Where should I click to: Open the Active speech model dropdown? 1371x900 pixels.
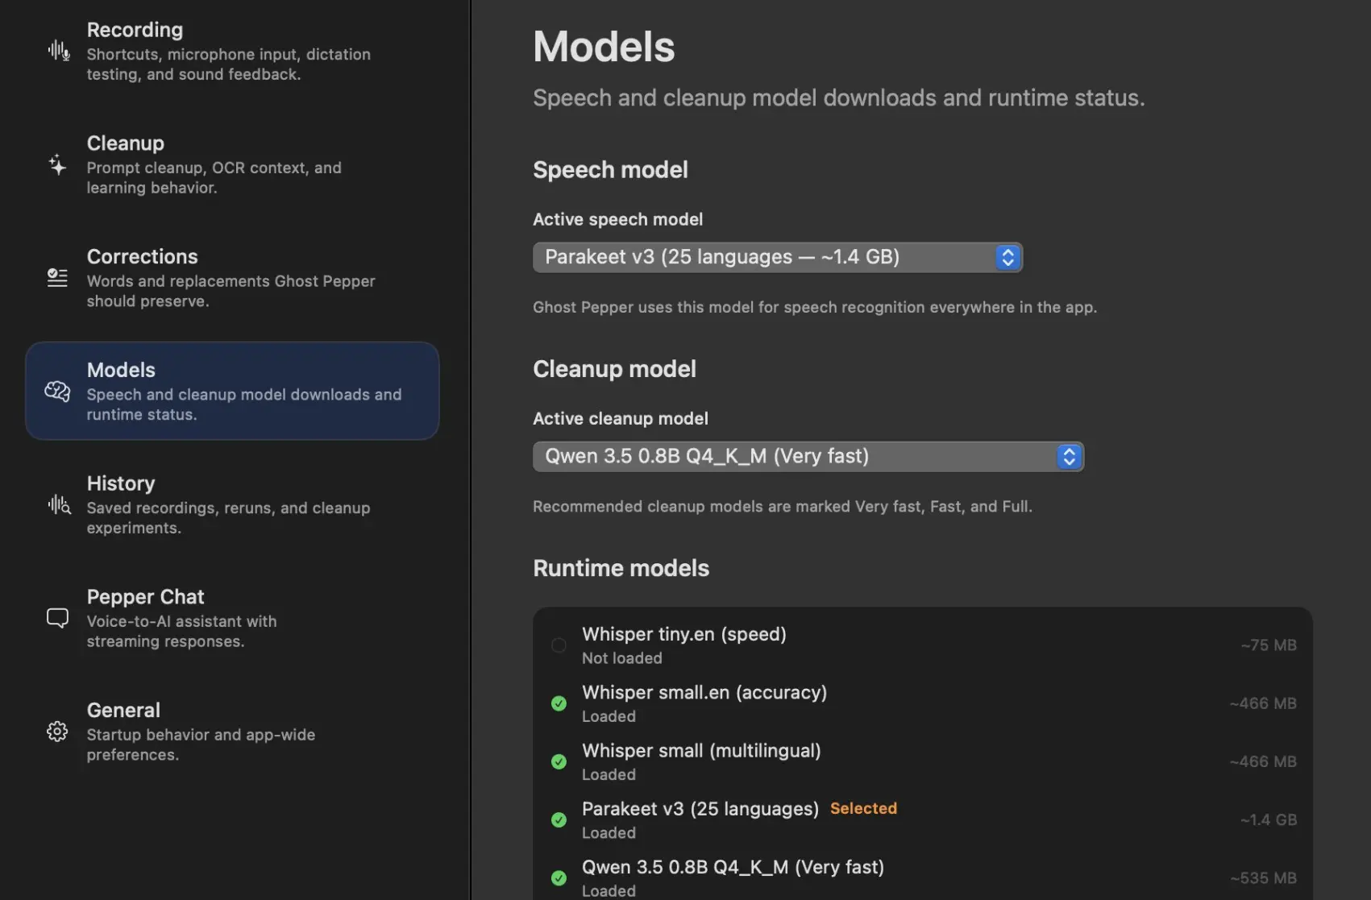[x=777, y=257]
